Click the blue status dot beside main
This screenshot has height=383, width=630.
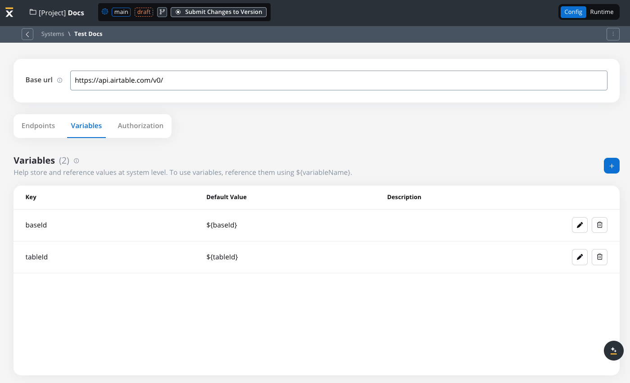point(105,12)
